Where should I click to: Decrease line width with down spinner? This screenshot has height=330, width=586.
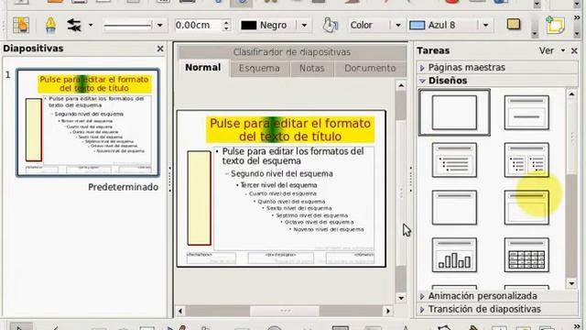point(226,28)
